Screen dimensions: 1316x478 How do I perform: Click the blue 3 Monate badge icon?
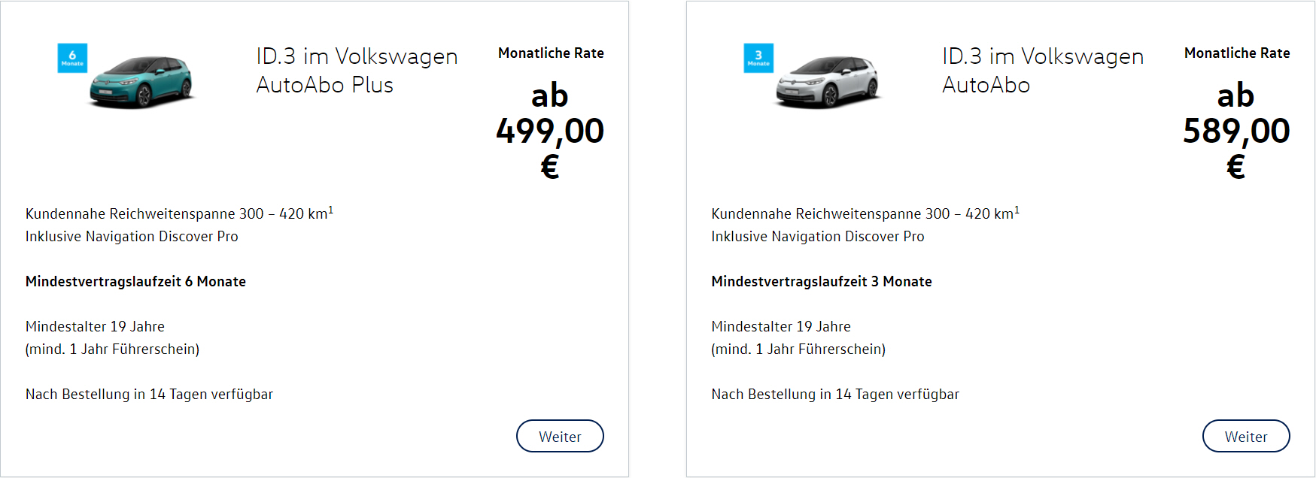(758, 58)
